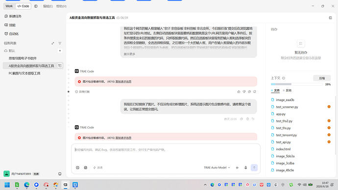Open the test_ths2.py file
The width and height of the screenshot is (338, 190).
tap(284, 121)
